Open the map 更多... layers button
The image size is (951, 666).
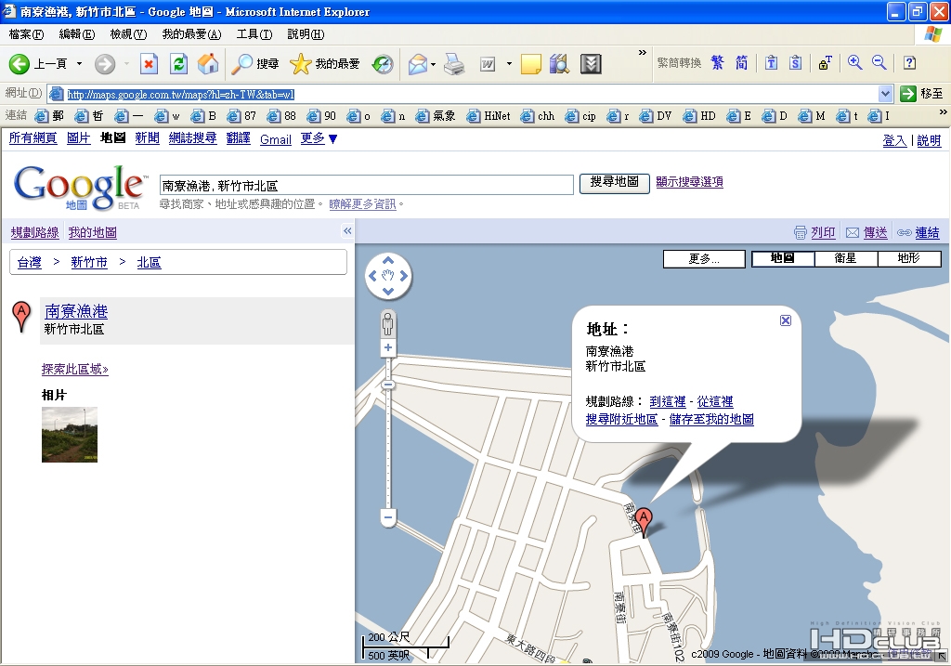[704, 259]
